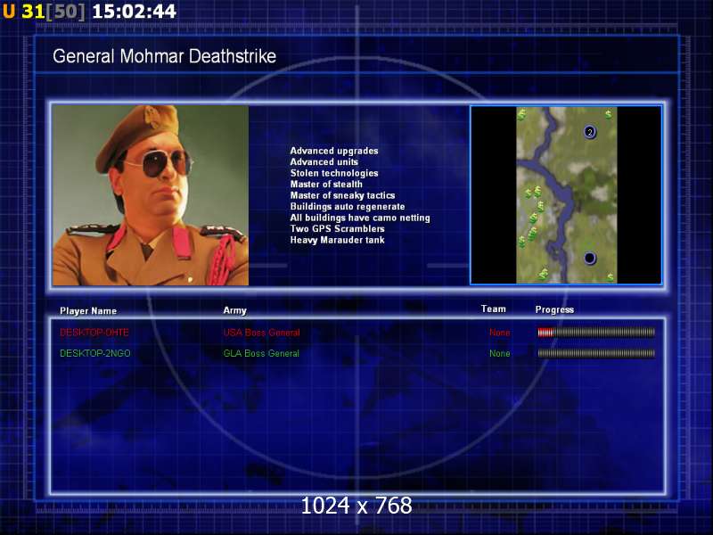Screen dimensions: 713x535
Task: Click the yellow 'U 31' frame counter overlay
Action: coord(24,11)
